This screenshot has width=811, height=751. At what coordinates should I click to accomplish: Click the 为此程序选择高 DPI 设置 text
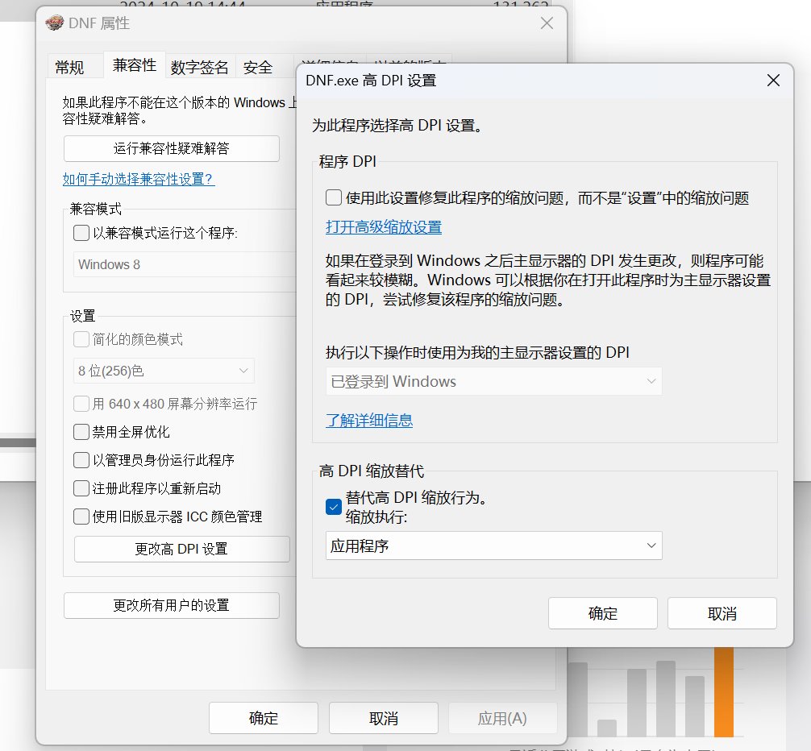tap(397, 126)
